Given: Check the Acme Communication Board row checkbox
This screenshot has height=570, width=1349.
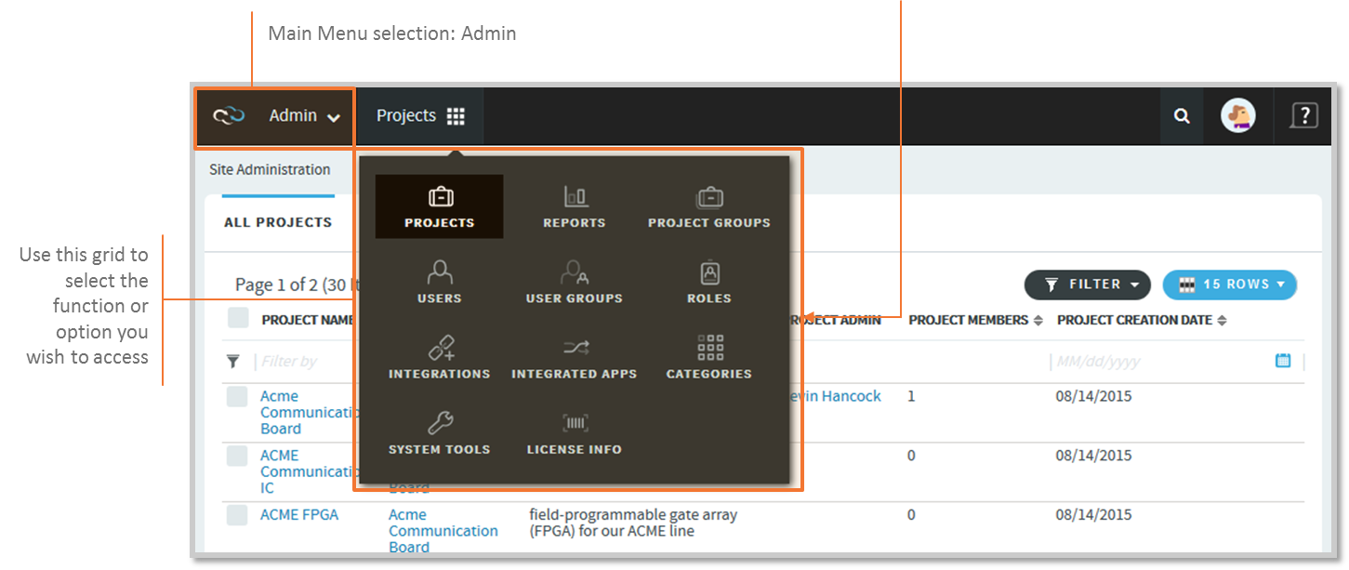Looking at the screenshot, I should pyautogui.click(x=238, y=397).
